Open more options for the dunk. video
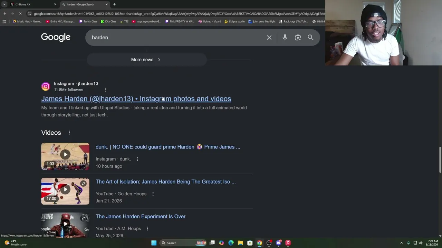Viewport: 442px width, 248px height. pos(137,159)
